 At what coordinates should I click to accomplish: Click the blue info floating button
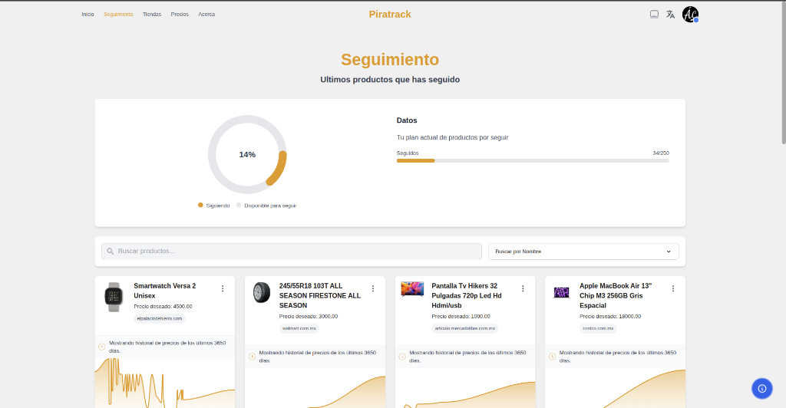(x=761, y=388)
